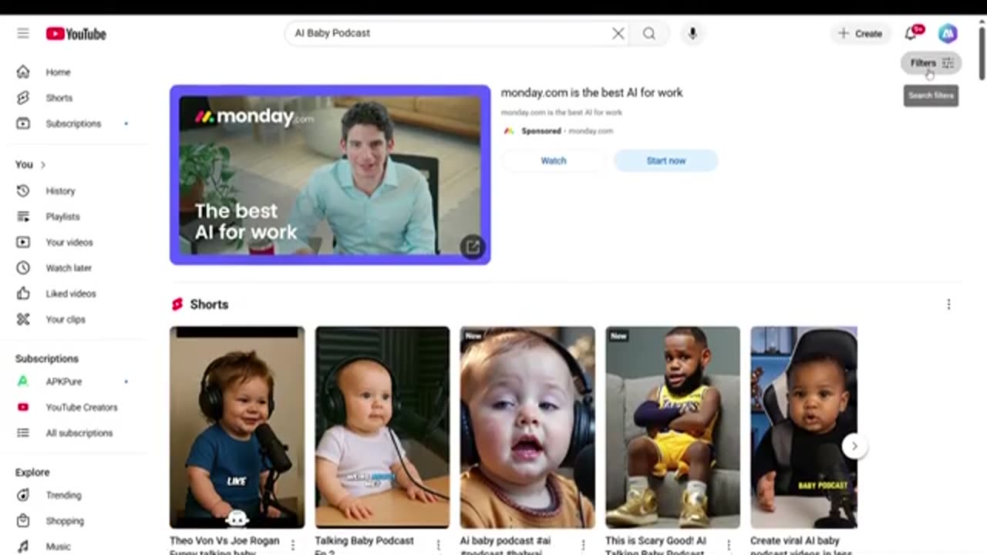Click the Create button
Viewport: 987px width, 555px height.
coord(860,33)
